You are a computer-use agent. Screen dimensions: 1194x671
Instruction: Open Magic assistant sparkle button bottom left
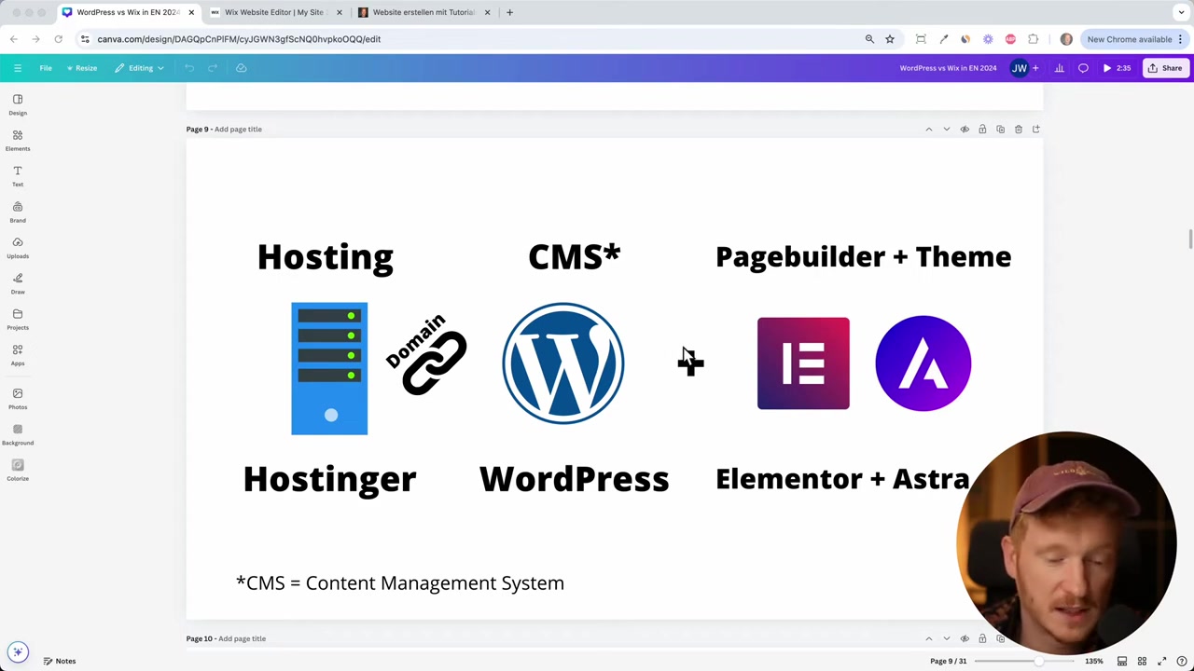pyautogui.click(x=18, y=652)
